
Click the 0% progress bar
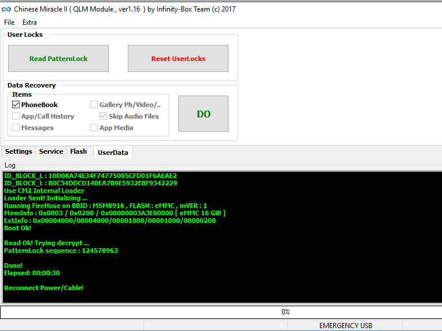[x=221, y=312]
